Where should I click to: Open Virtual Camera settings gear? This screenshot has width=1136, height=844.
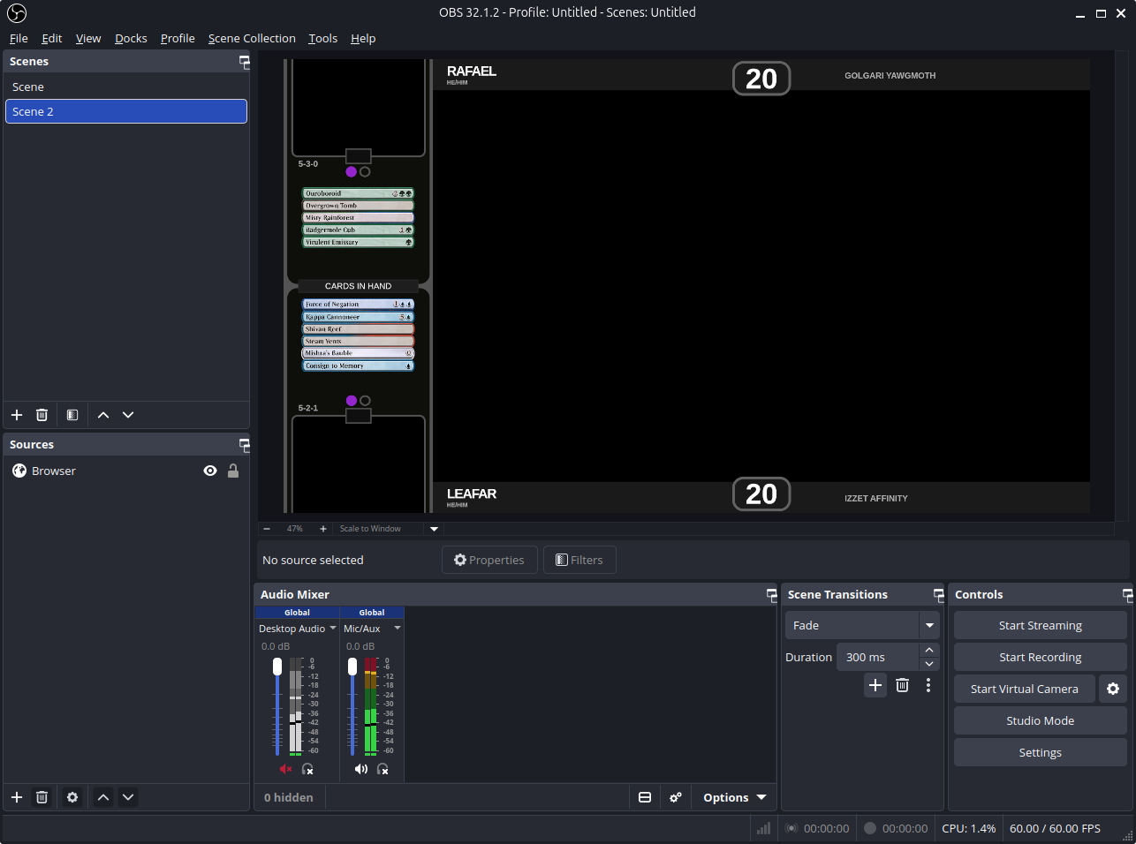tap(1113, 689)
